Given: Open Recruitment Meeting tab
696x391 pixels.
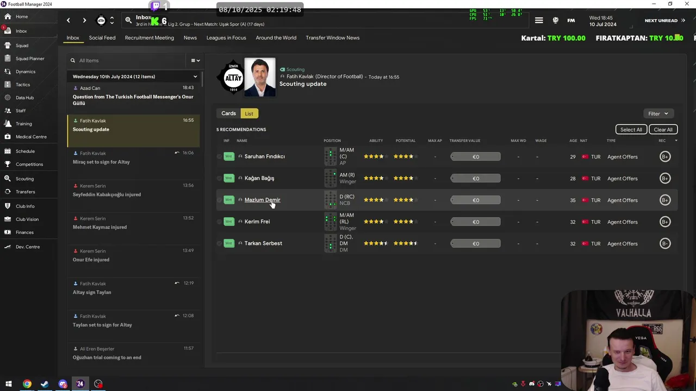Looking at the screenshot, I should pyautogui.click(x=150, y=38).
